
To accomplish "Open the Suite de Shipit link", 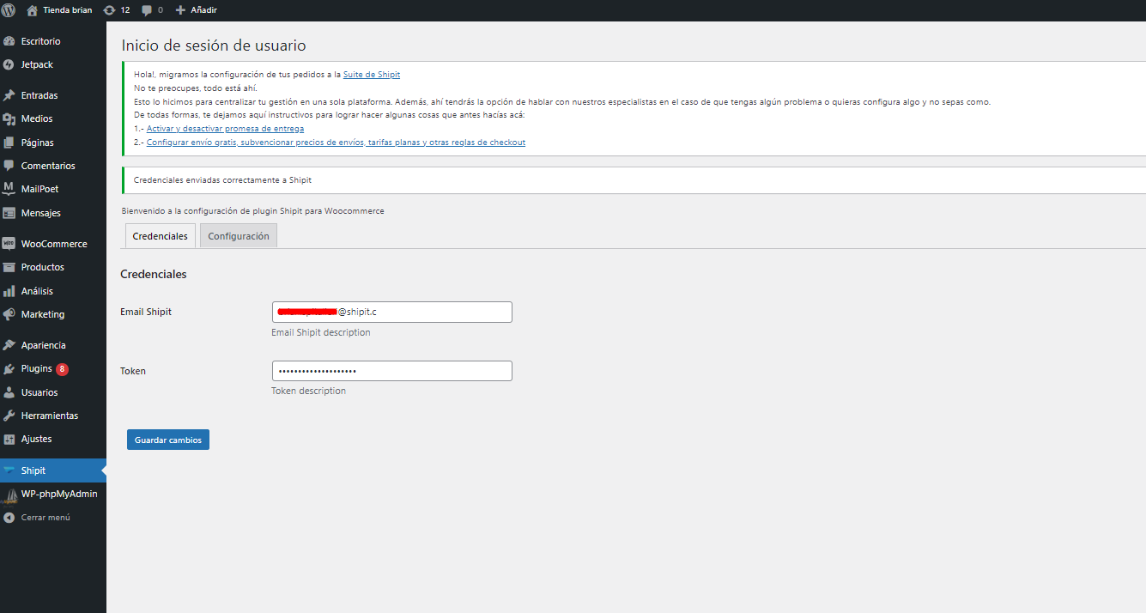I will point(372,75).
